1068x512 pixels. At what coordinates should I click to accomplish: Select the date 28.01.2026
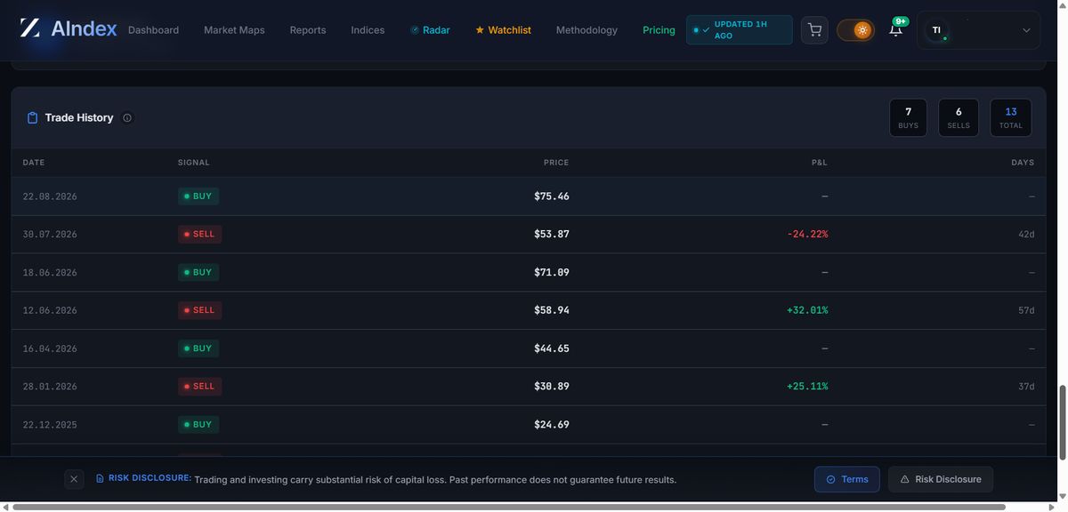point(50,387)
